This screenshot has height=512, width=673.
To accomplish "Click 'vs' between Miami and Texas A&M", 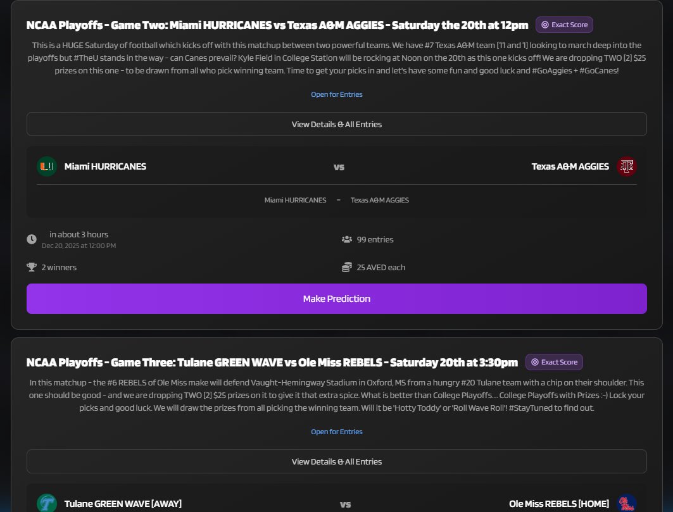I will [x=339, y=167].
